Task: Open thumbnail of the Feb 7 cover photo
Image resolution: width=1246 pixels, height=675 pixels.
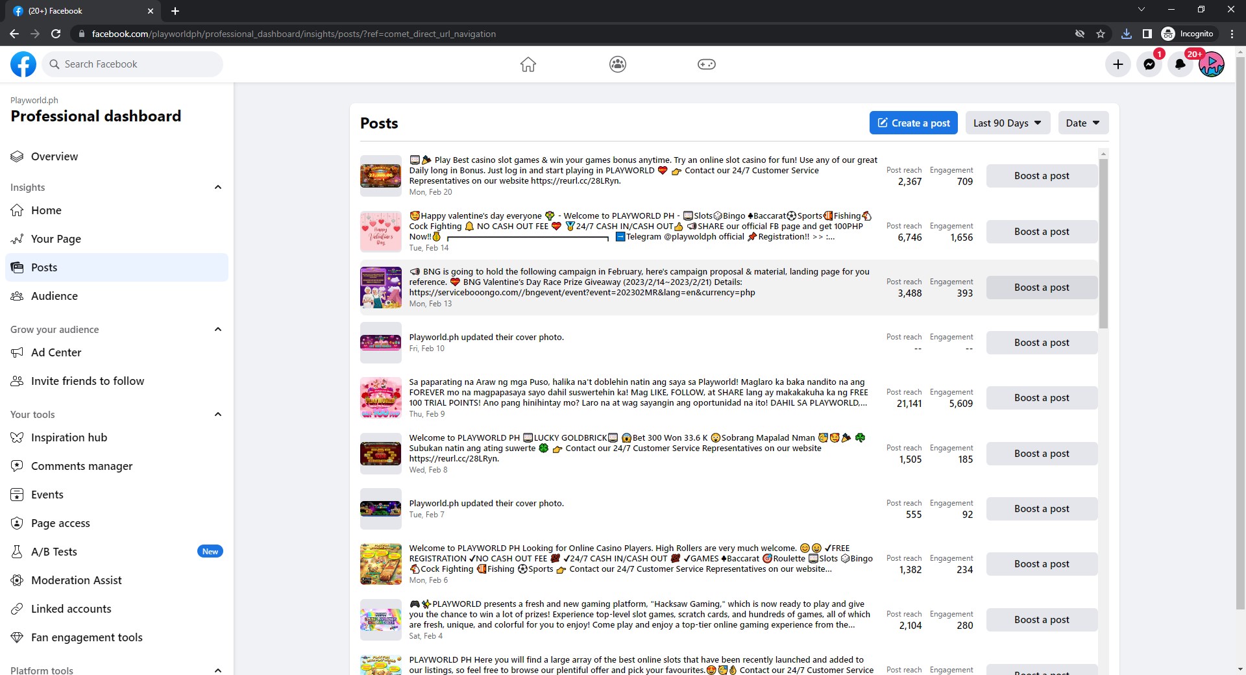Action: pos(381,509)
